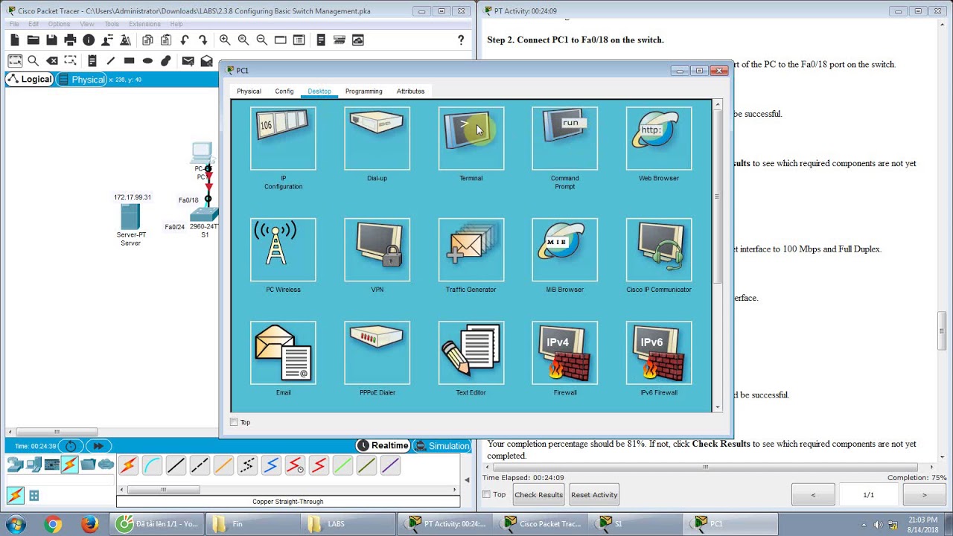The height and width of the screenshot is (536, 953).
Task: Choose the automatic connection lightning icon
Action: [x=128, y=466]
